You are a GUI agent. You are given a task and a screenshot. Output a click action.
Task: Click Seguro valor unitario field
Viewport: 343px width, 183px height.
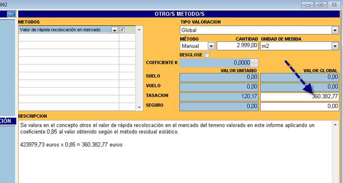point(219,107)
